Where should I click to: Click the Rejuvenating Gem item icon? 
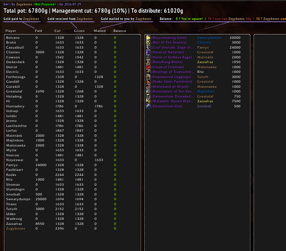pos(148,38)
